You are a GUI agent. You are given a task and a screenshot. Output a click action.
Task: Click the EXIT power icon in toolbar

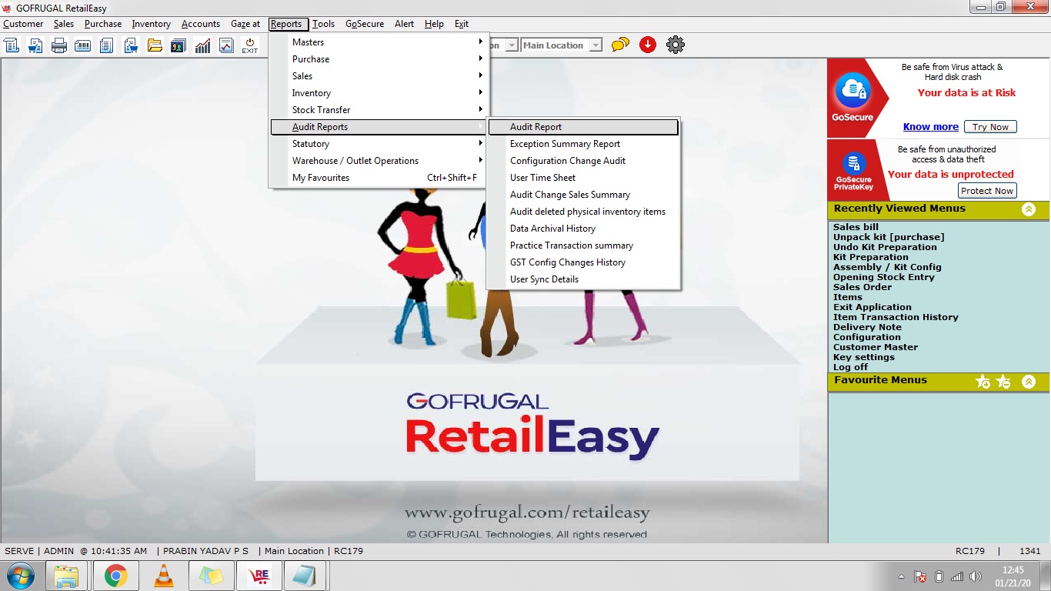click(250, 45)
